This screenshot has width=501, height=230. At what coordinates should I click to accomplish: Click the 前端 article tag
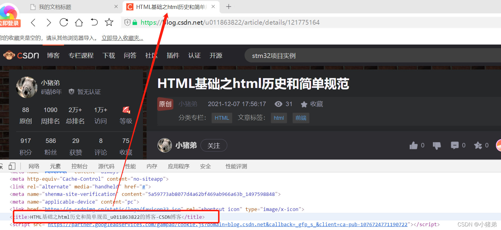(x=301, y=118)
